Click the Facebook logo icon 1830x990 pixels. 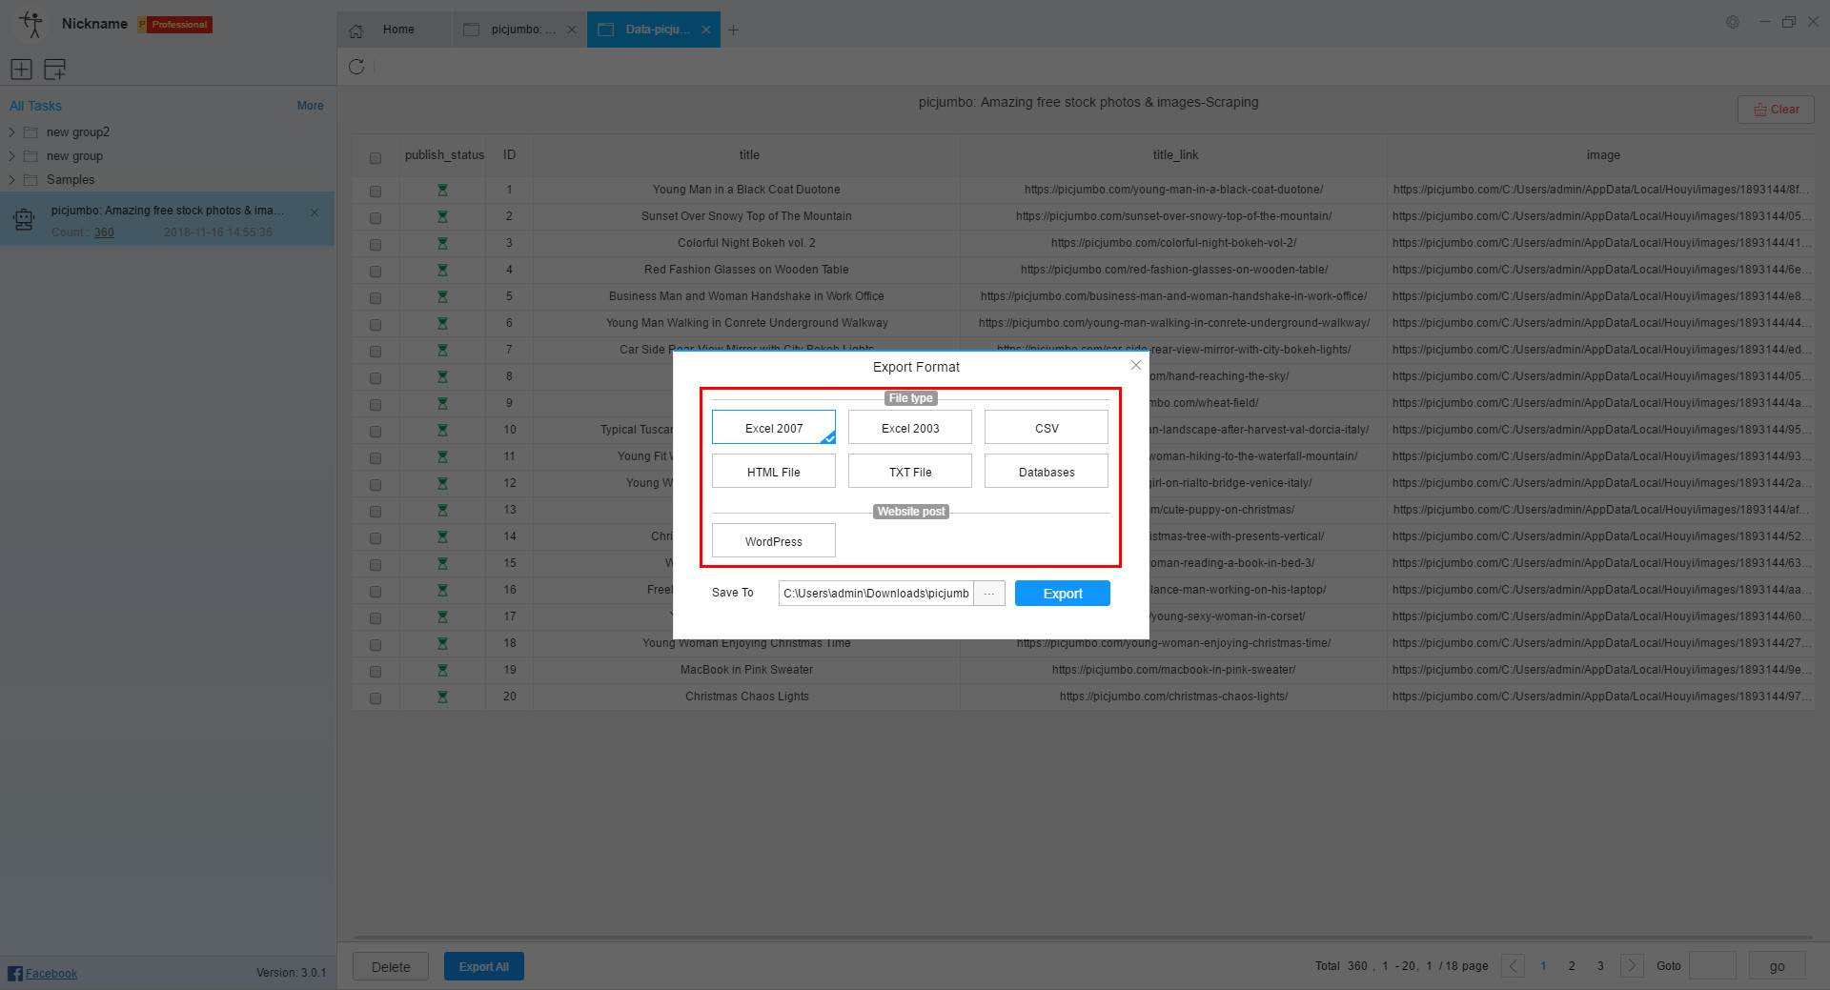point(15,973)
